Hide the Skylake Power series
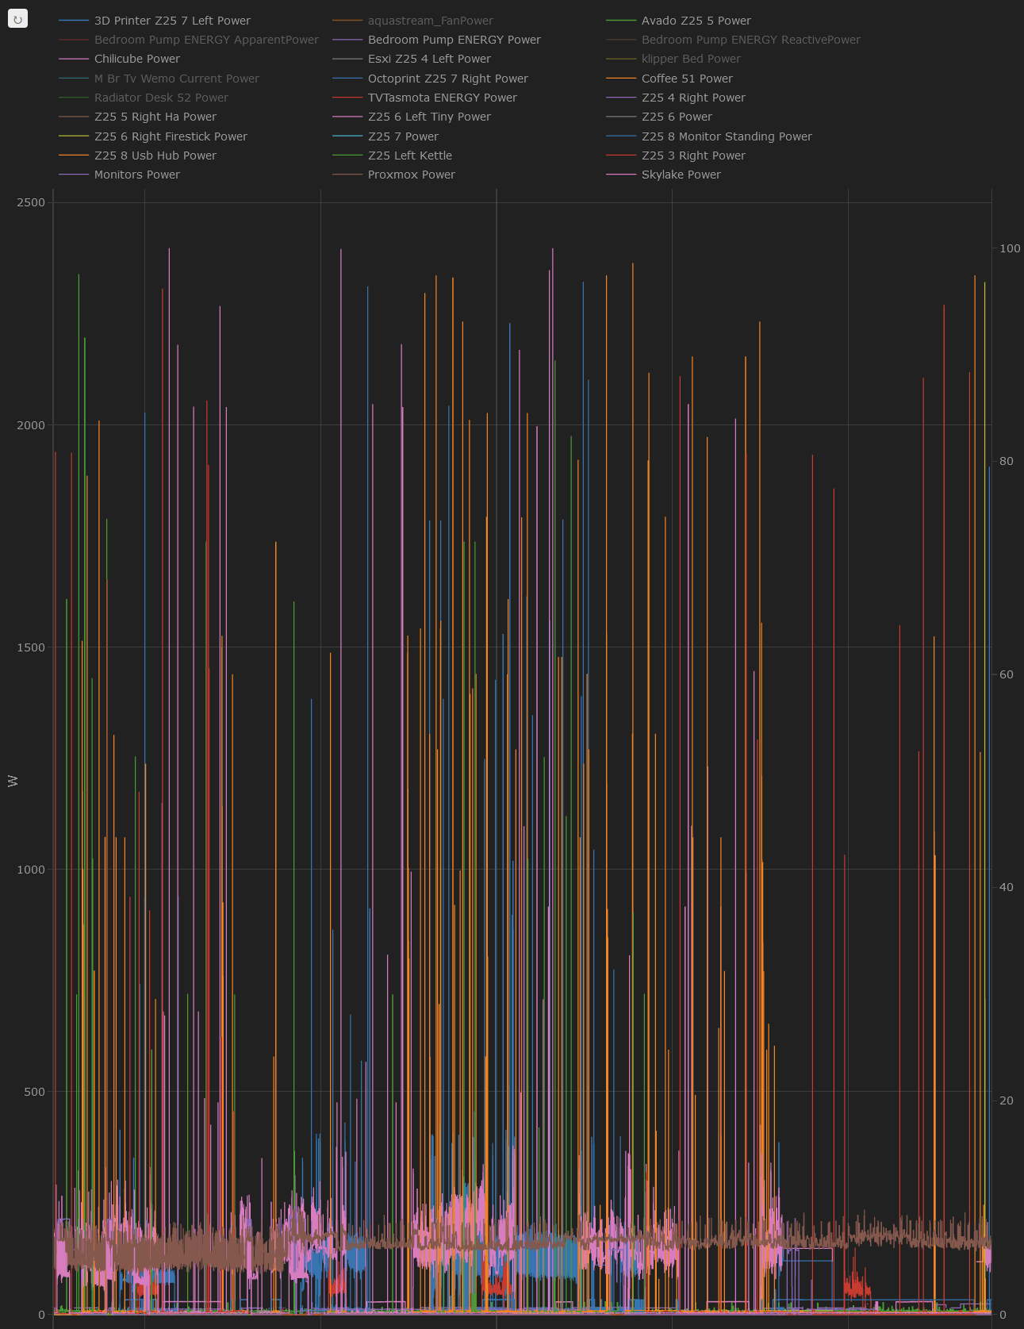Viewport: 1024px width, 1329px height. point(681,175)
